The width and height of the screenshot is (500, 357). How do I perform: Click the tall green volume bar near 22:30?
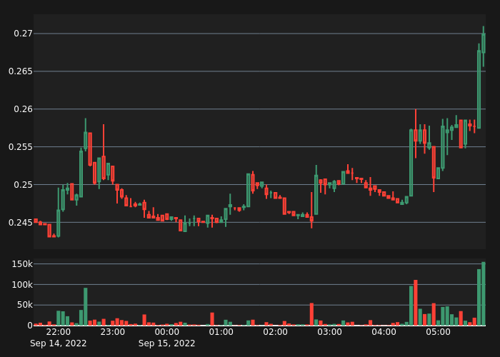tap(86, 306)
